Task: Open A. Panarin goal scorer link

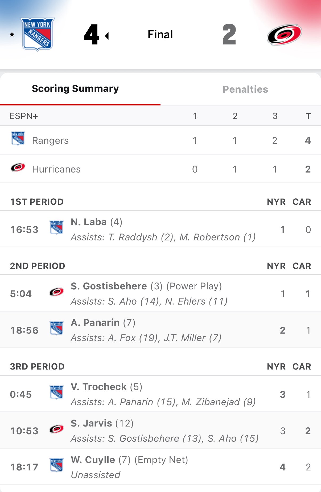Action: (x=95, y=323)
